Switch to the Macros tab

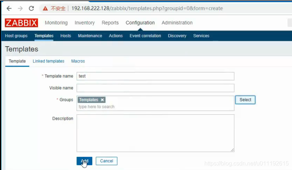pyautogui.click(x=78, y=61)
